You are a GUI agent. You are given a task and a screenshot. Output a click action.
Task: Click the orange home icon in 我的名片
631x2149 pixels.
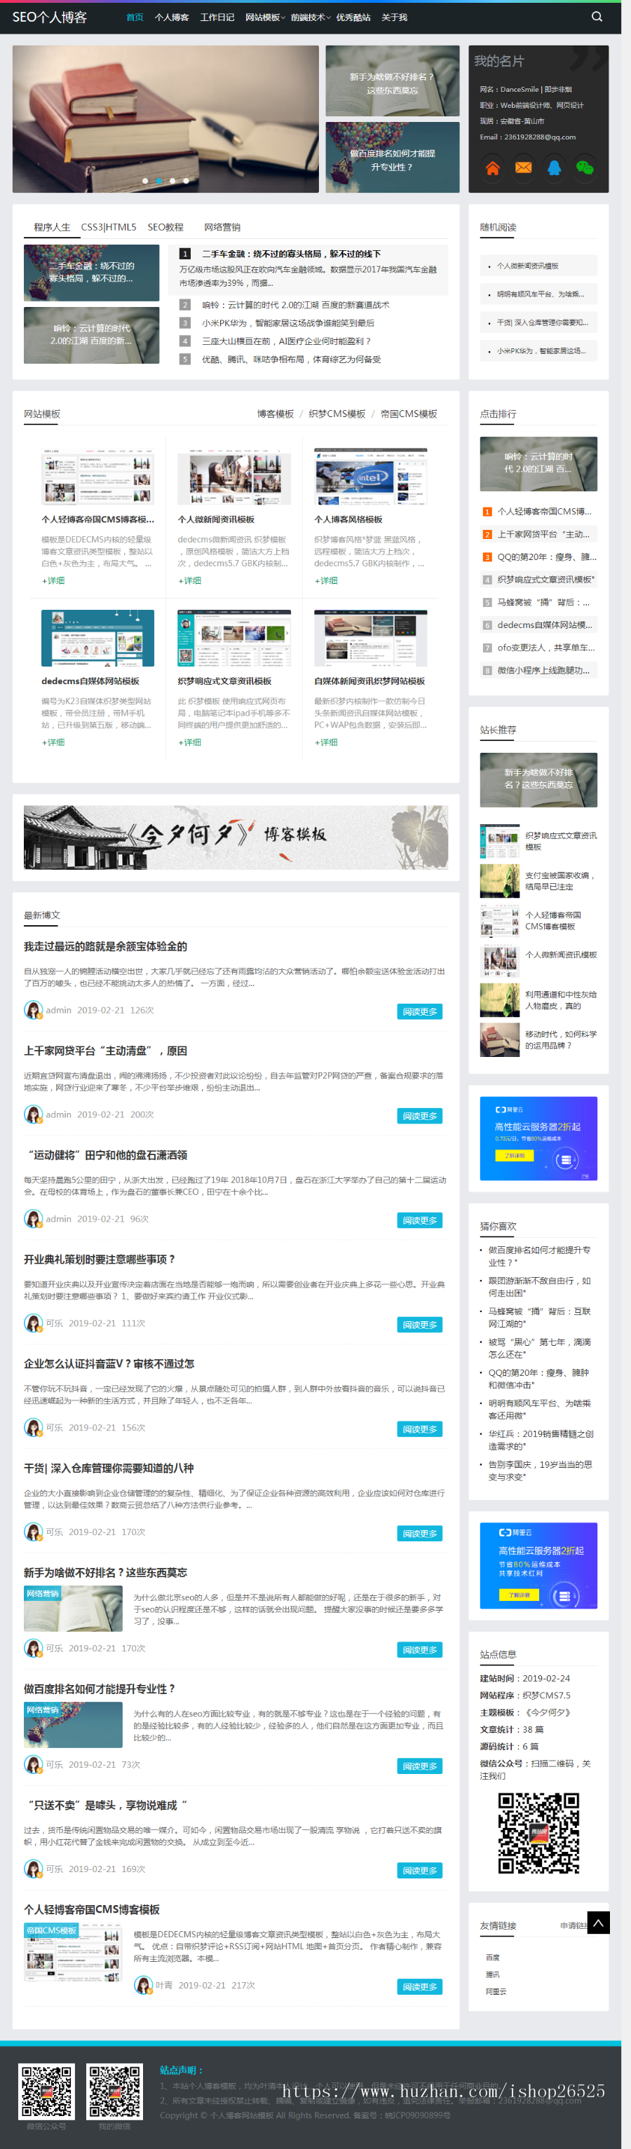[x=492, y=168]
